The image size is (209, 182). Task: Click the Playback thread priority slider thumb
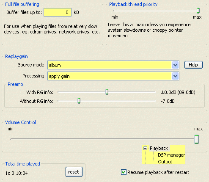pos(198,11)
